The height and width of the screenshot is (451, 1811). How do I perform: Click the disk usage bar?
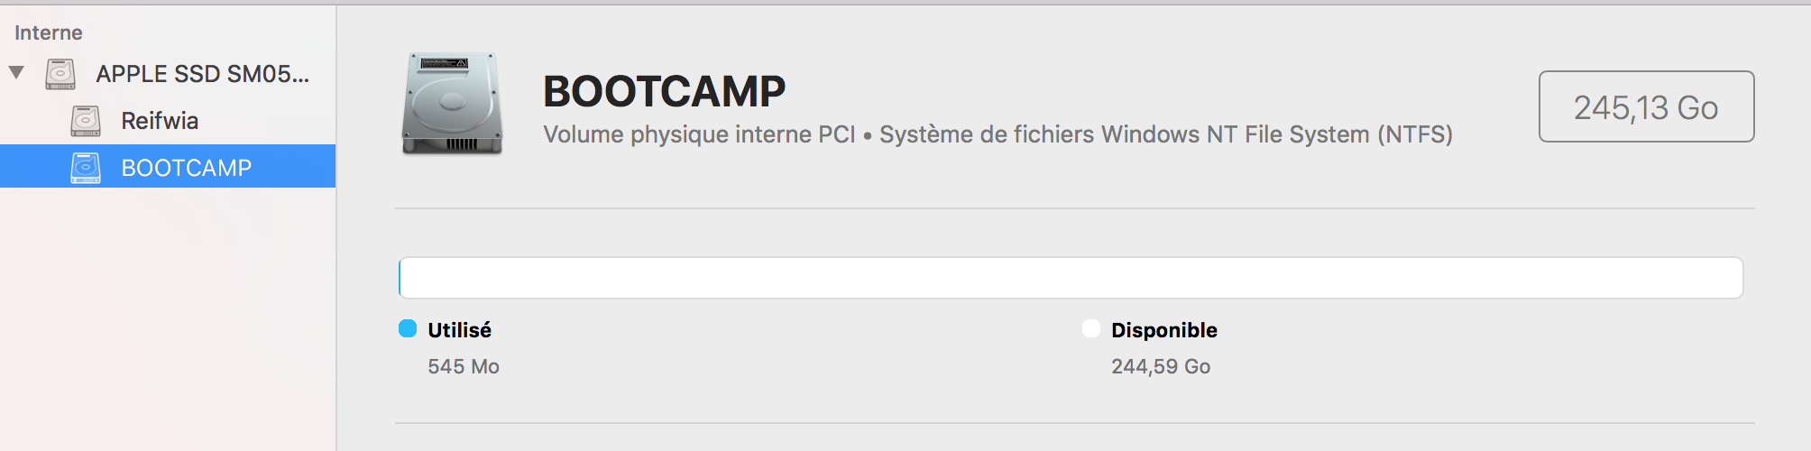(x=1071, y=278)
